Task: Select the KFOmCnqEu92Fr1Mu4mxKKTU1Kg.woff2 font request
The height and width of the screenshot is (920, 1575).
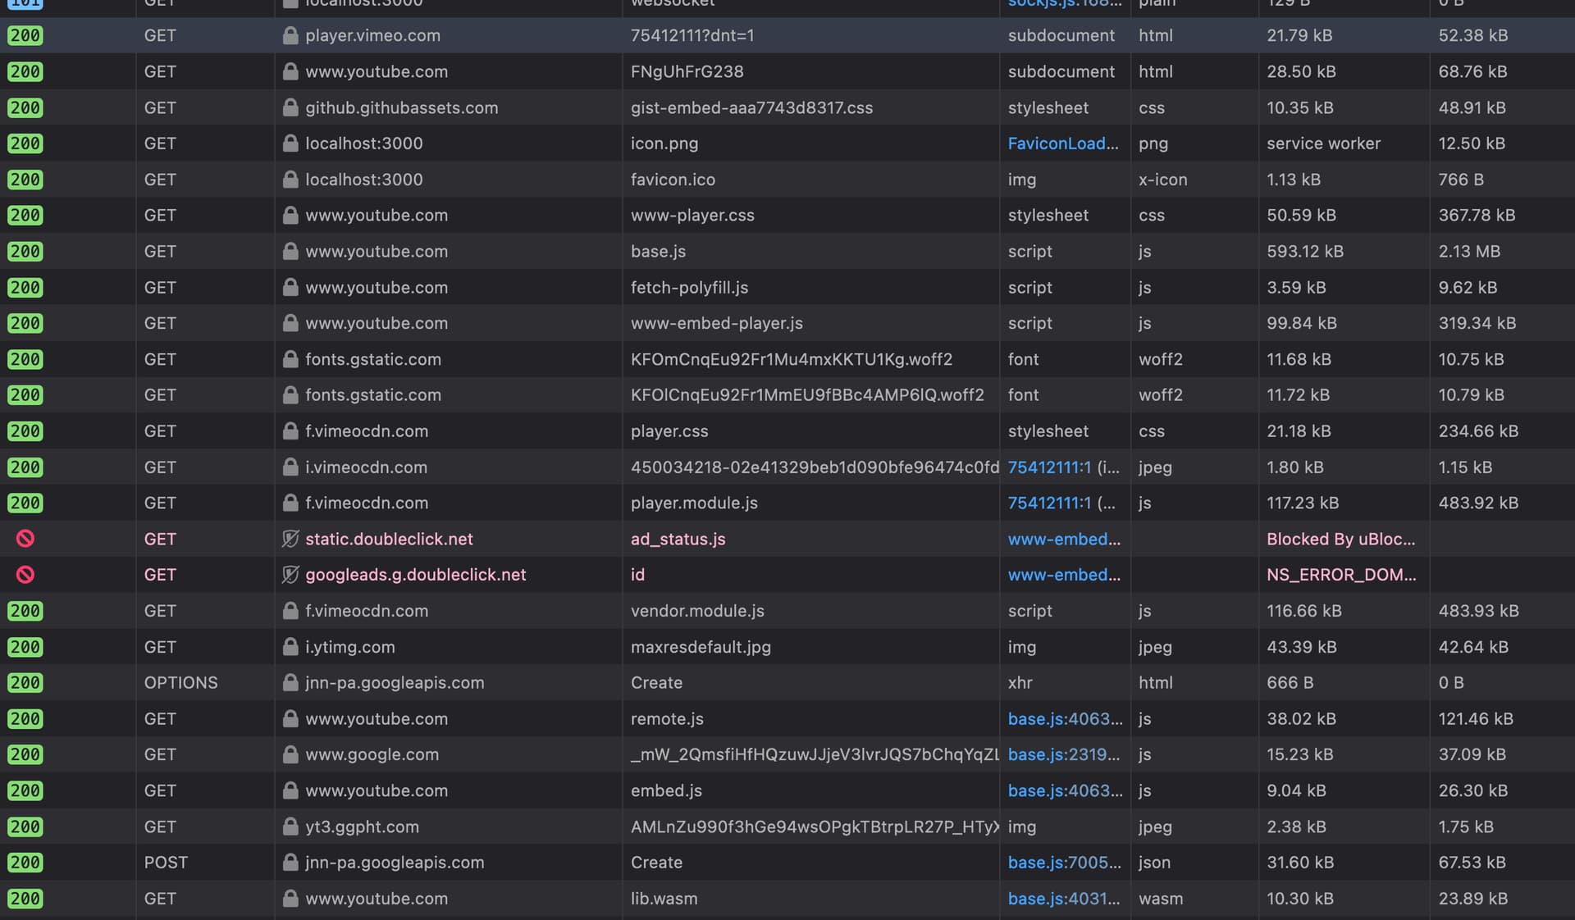Action: (787, 359)
